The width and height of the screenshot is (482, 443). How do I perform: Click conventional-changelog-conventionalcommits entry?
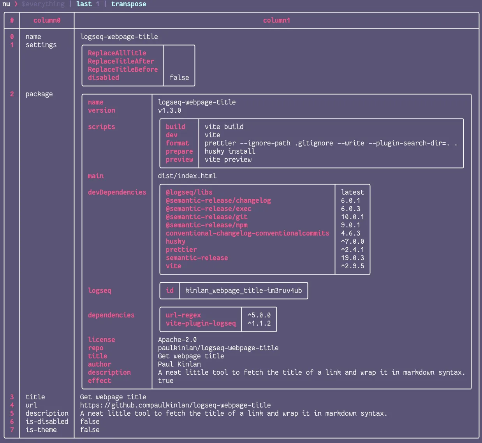247,233
